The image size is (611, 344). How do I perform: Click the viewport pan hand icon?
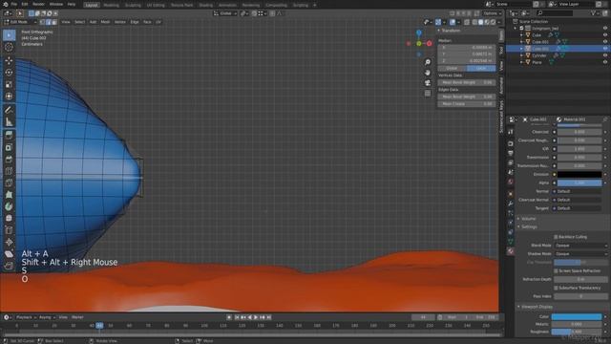point(428,73)
